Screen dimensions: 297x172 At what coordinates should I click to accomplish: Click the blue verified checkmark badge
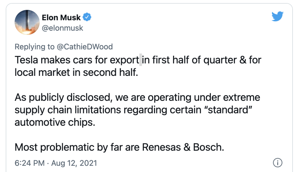tap(87, 18)
